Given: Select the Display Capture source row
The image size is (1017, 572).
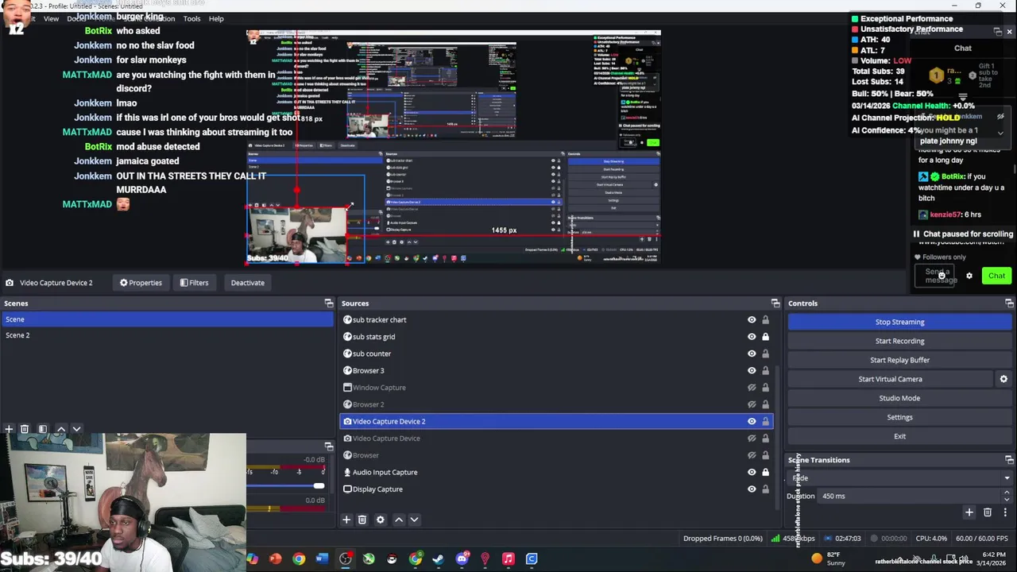Looking at the screenshot, I should (556, 489).
